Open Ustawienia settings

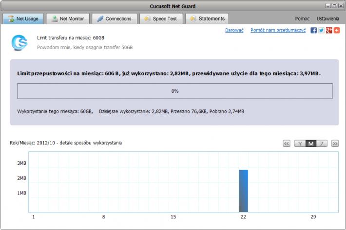[x=327, y=18]
